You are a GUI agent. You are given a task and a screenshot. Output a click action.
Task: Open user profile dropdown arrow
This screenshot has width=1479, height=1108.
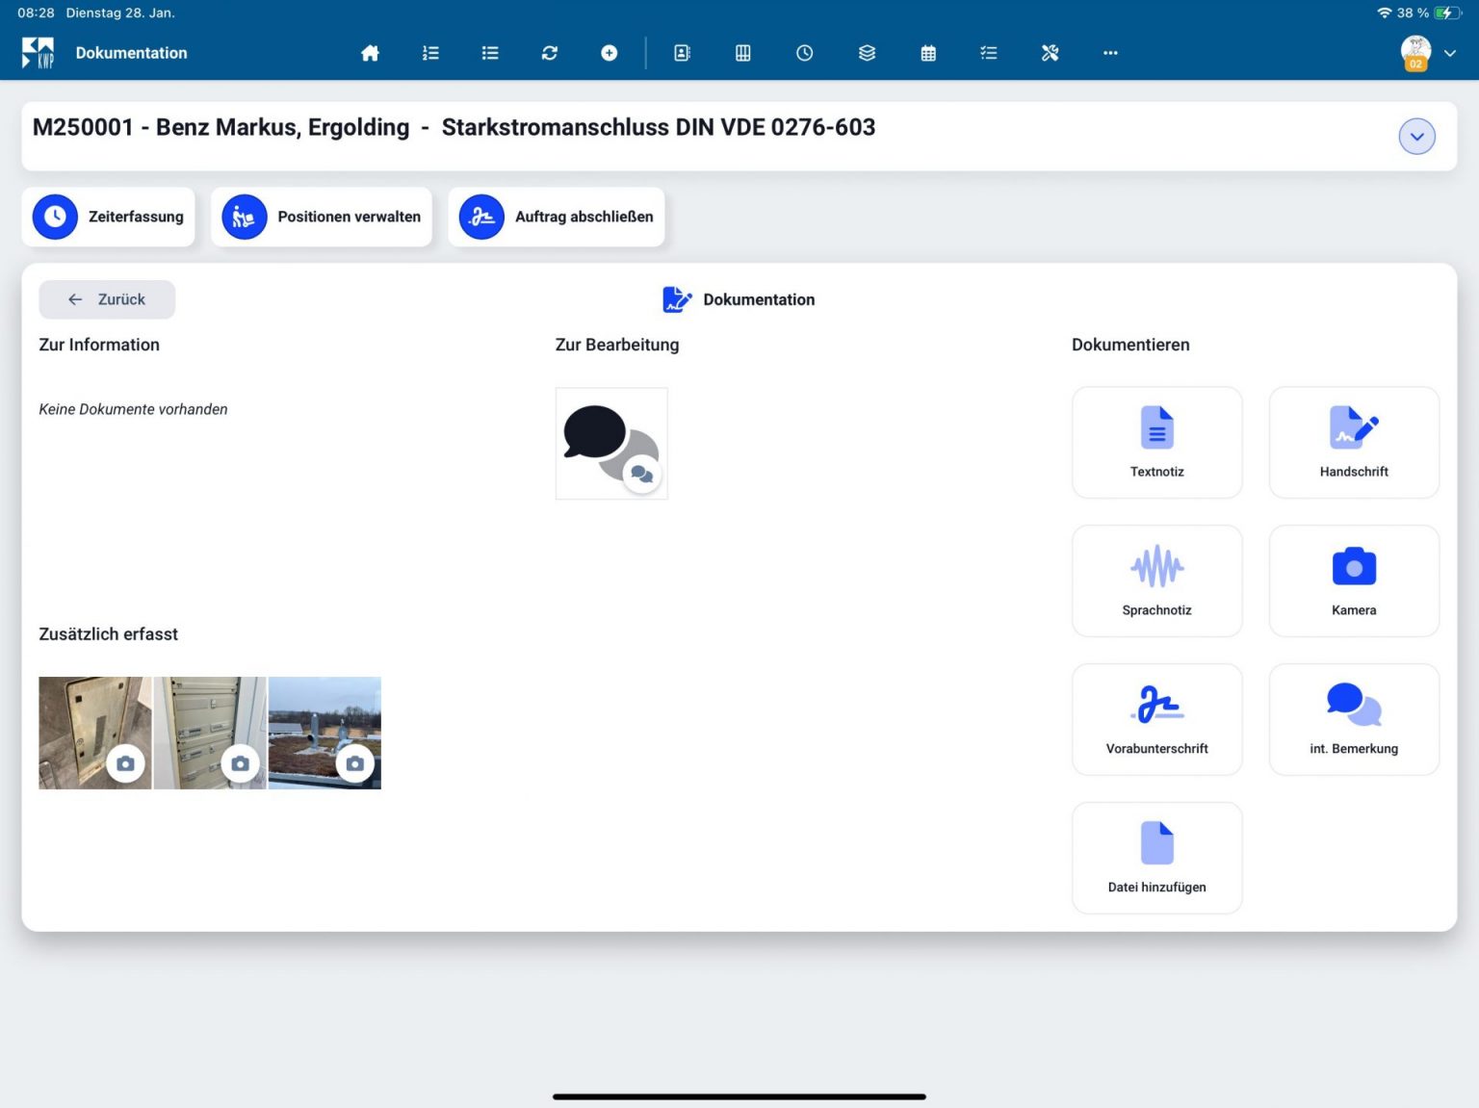click(x=1449, y=53)
